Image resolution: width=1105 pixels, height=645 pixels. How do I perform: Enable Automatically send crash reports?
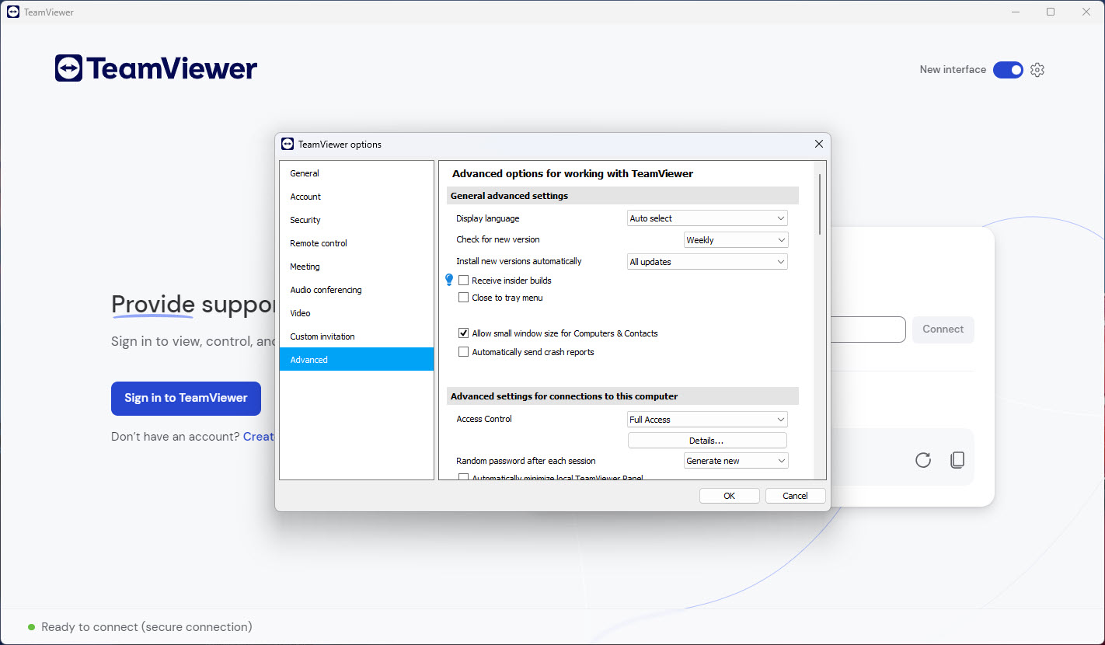point(464,352)
